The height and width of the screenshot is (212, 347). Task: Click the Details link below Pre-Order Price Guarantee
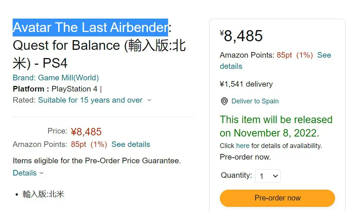pyautogui.click(x=25, y=173)
